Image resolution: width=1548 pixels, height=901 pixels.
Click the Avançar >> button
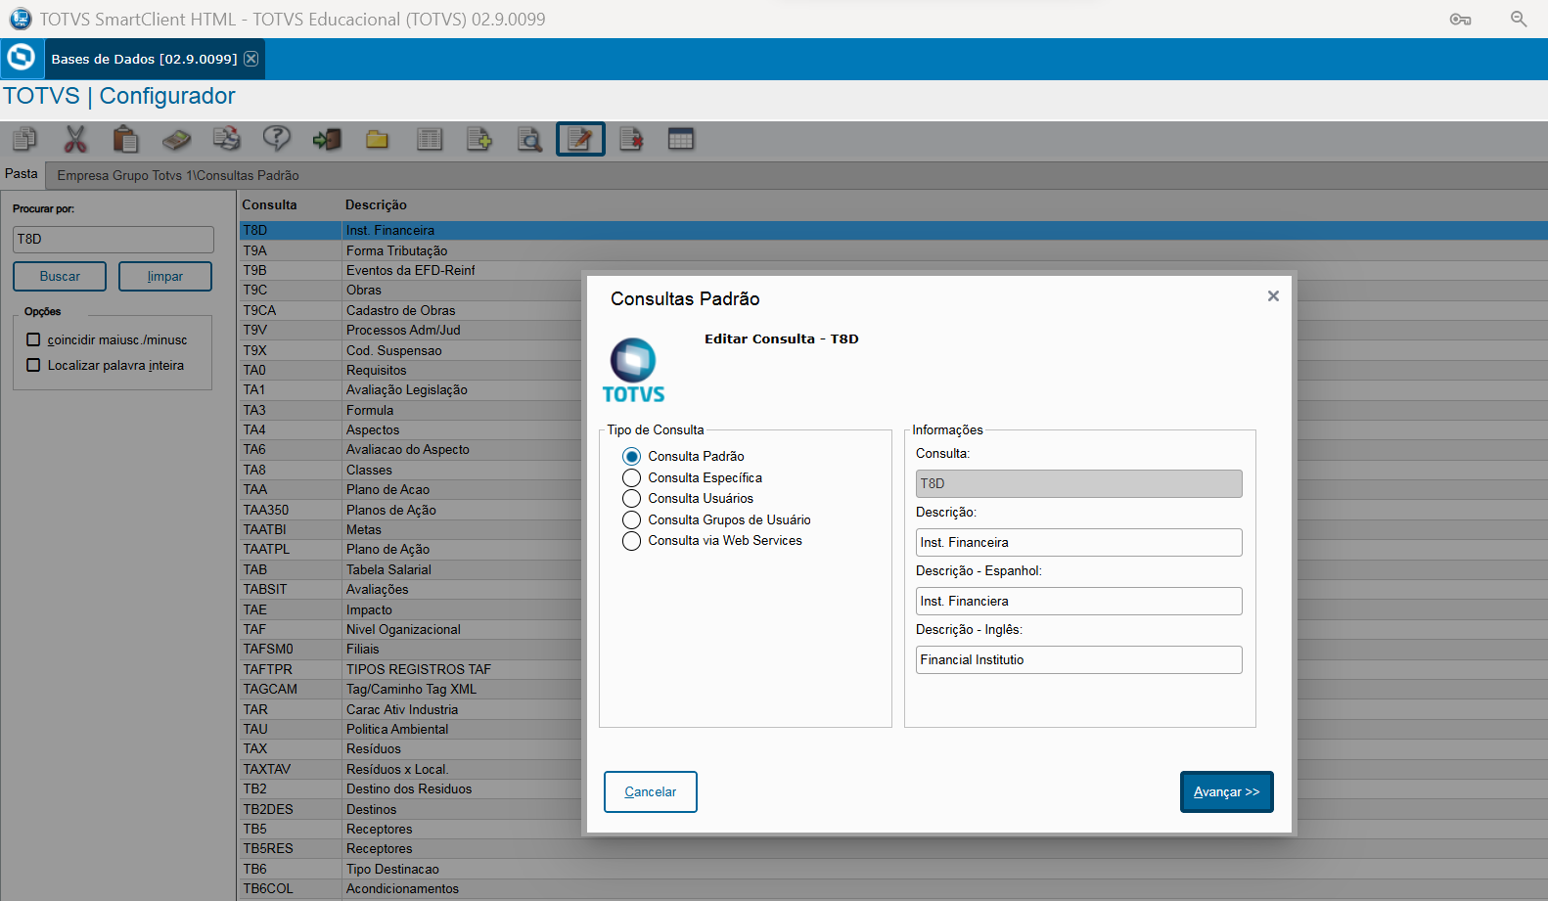pyautogui.click(x=1227, y=792)
